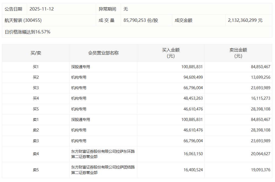
Task: Click the 异常期间 value 无
Action: (x=126, y=9)
